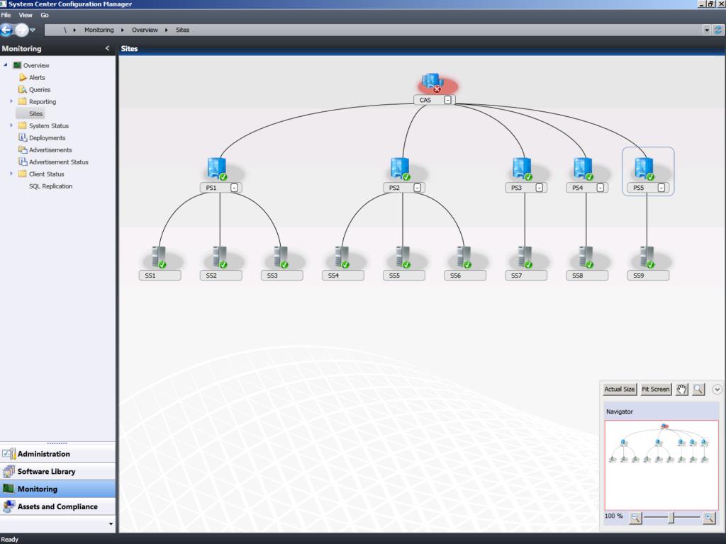Open the File menu
Image resolution: width=726 pixels, height=544 pixels.
coord(6,16)
